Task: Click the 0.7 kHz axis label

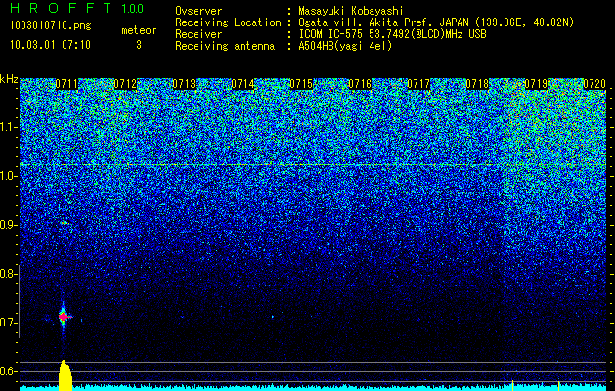Action: click(8, 323)
